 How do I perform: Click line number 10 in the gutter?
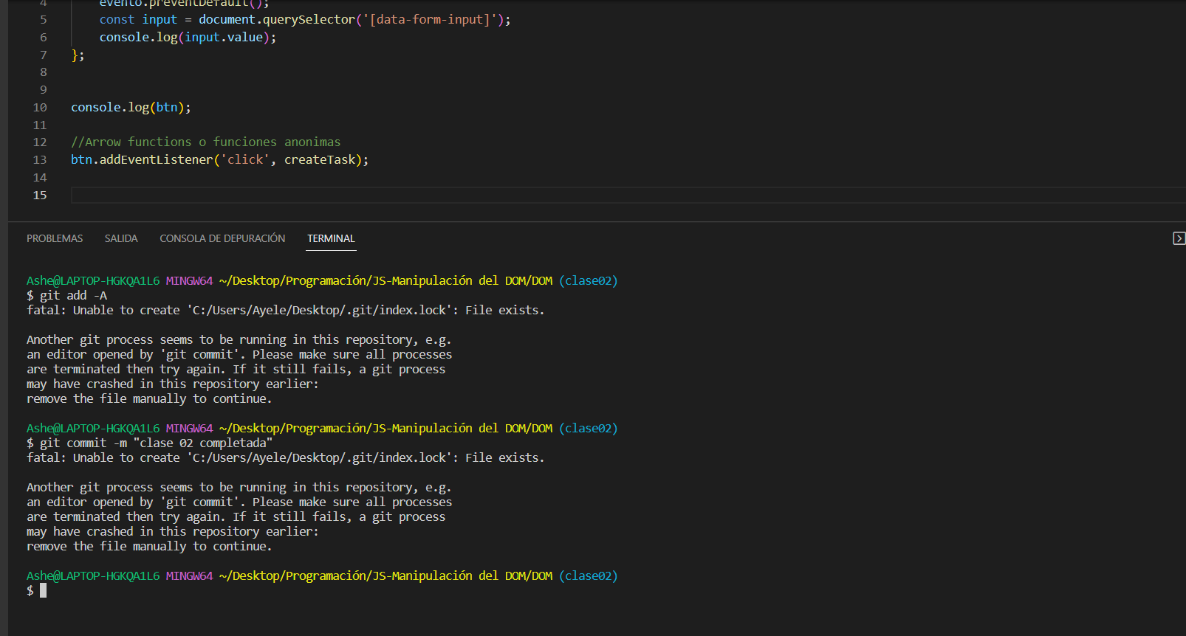(x=40, y=108)
